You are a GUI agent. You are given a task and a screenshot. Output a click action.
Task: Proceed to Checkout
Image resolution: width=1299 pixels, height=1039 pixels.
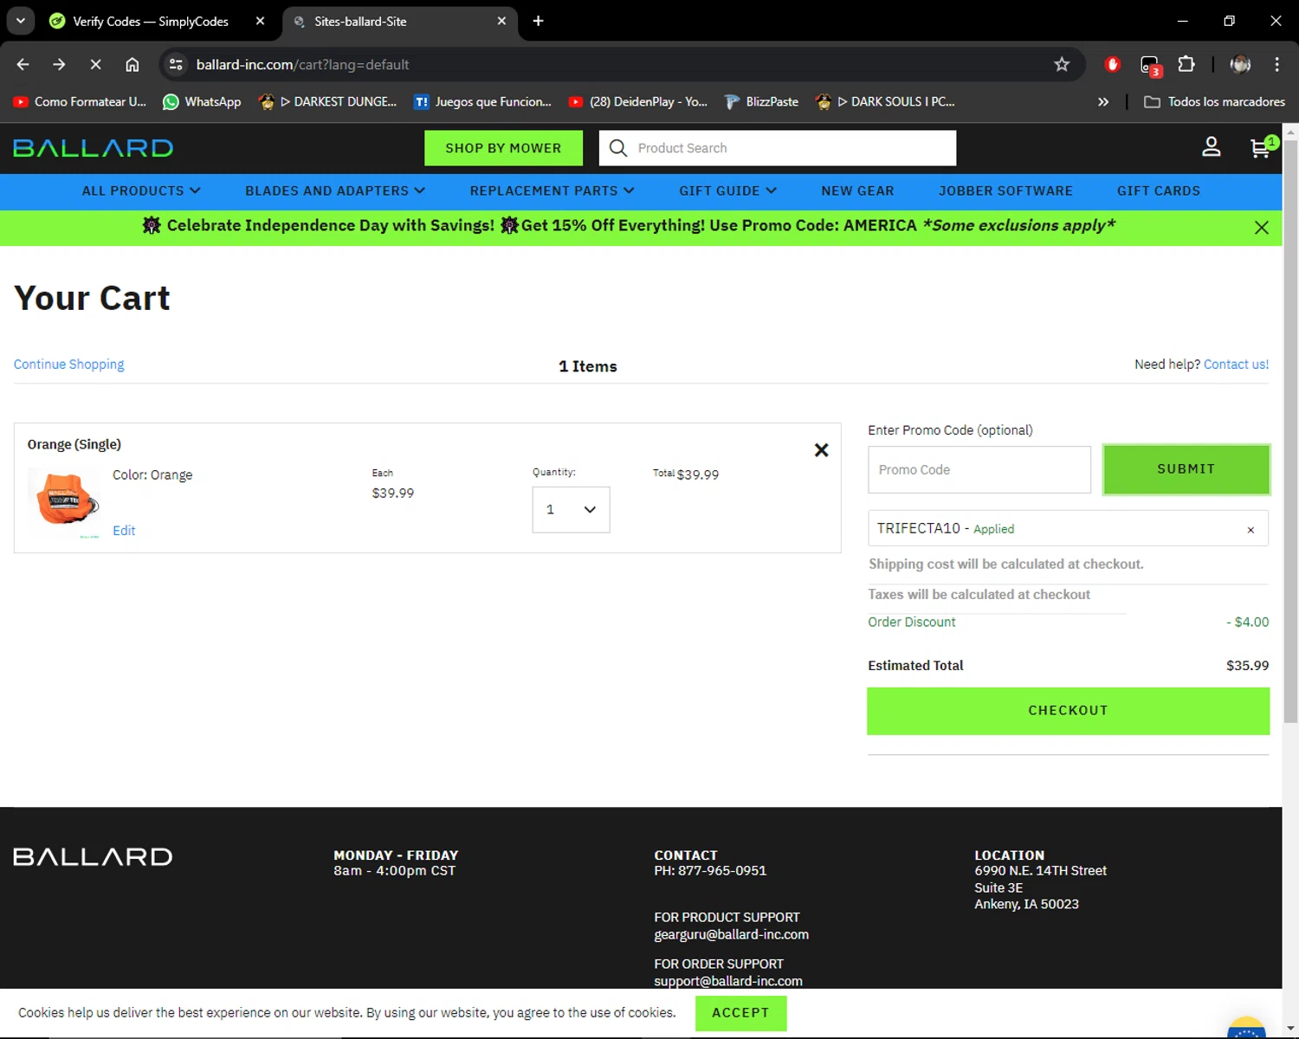click(x=1068, y=711)
